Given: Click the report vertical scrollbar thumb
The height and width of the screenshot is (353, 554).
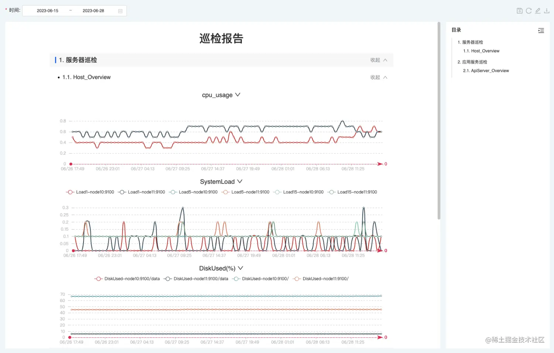Looking at the screenshot, I should pyautogui.click(x=439, y=121).
